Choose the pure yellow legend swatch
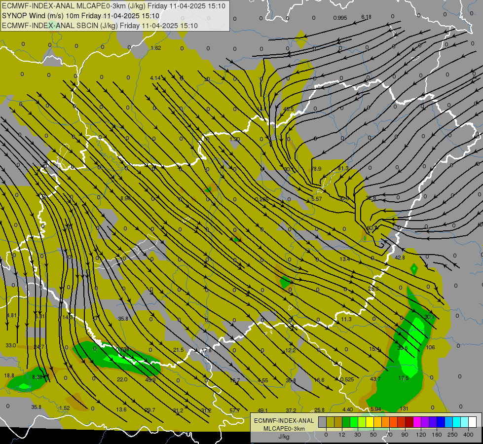Viewport: 483px width, 444px height. point(370,422)
